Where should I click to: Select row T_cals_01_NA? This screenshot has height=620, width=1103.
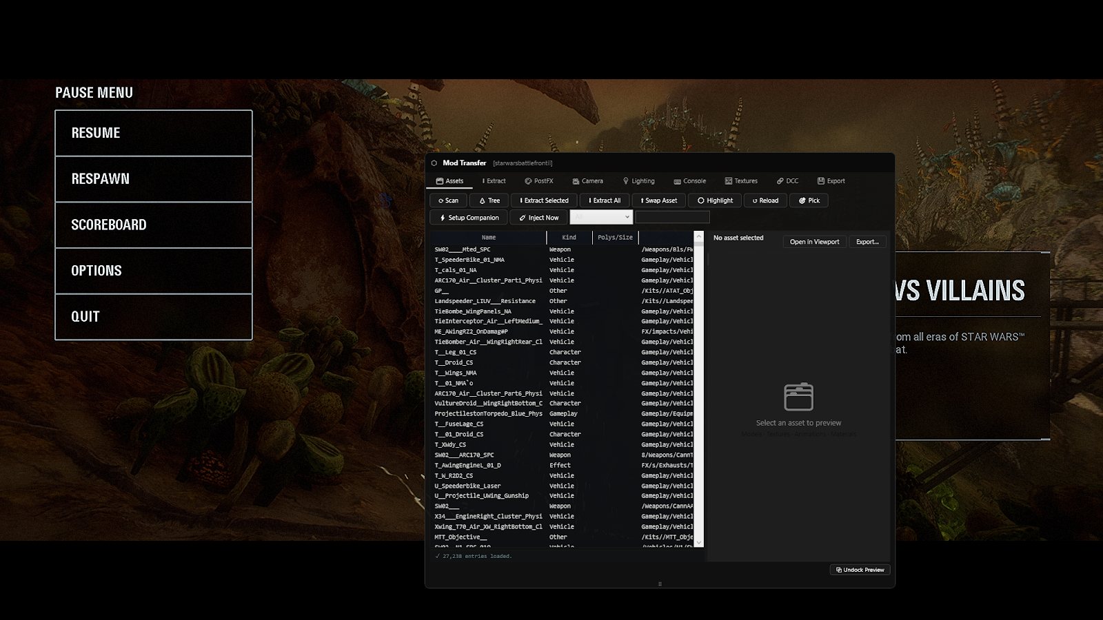563,270
